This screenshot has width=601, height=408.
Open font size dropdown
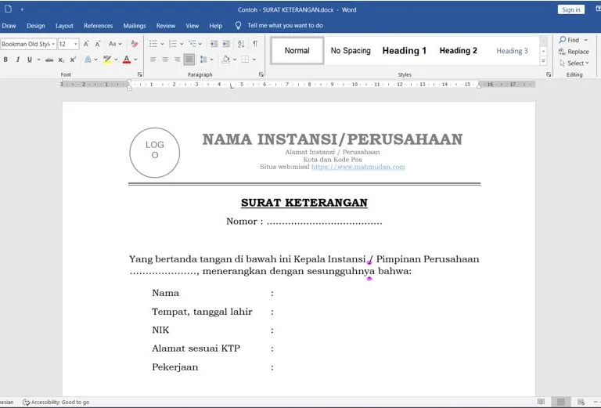click(75, 44)
